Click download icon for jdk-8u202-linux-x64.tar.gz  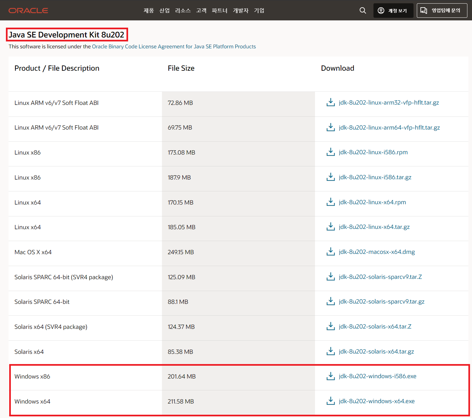(330, 227)
